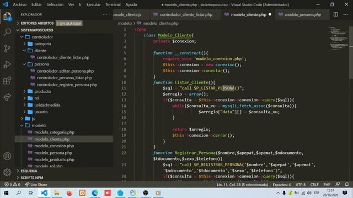Open Microsoft Edge from taskbar
Image resolution: width=353 pixels, height=198 pixels.
pos(95,193)
